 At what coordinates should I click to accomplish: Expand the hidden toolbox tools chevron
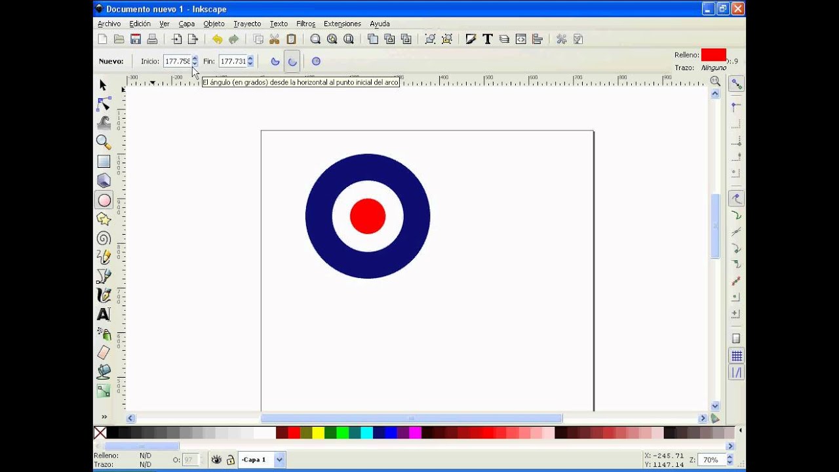[104, 416]
